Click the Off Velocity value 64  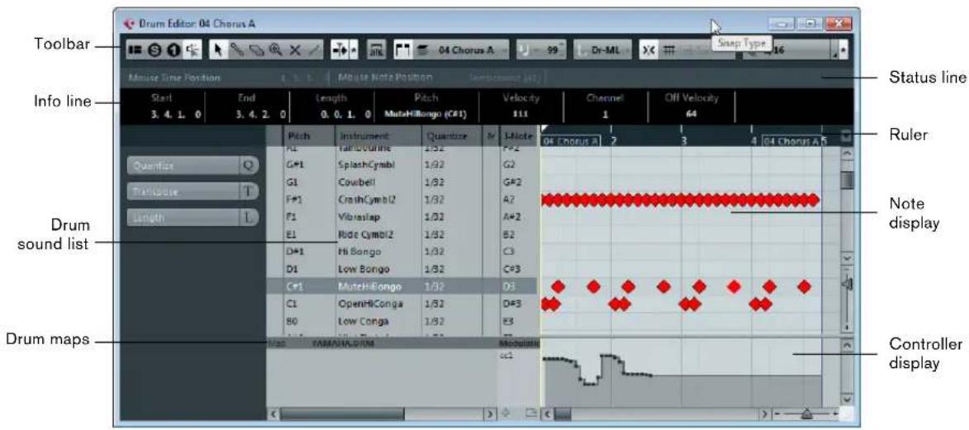[691, 114]
